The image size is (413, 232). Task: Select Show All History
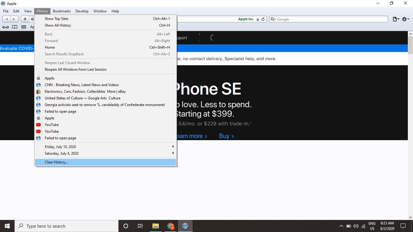tap(106, 25)
